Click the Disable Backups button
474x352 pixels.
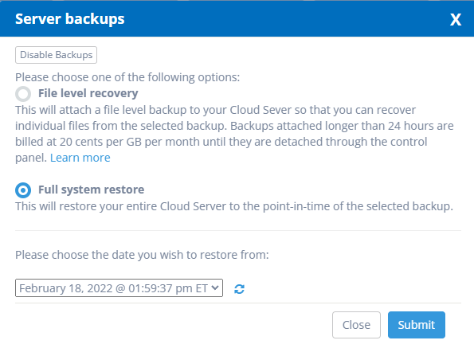pos(57,55)
